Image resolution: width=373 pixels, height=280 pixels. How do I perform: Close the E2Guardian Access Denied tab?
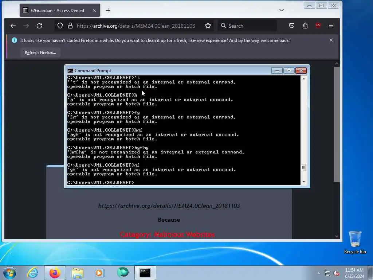94,11
